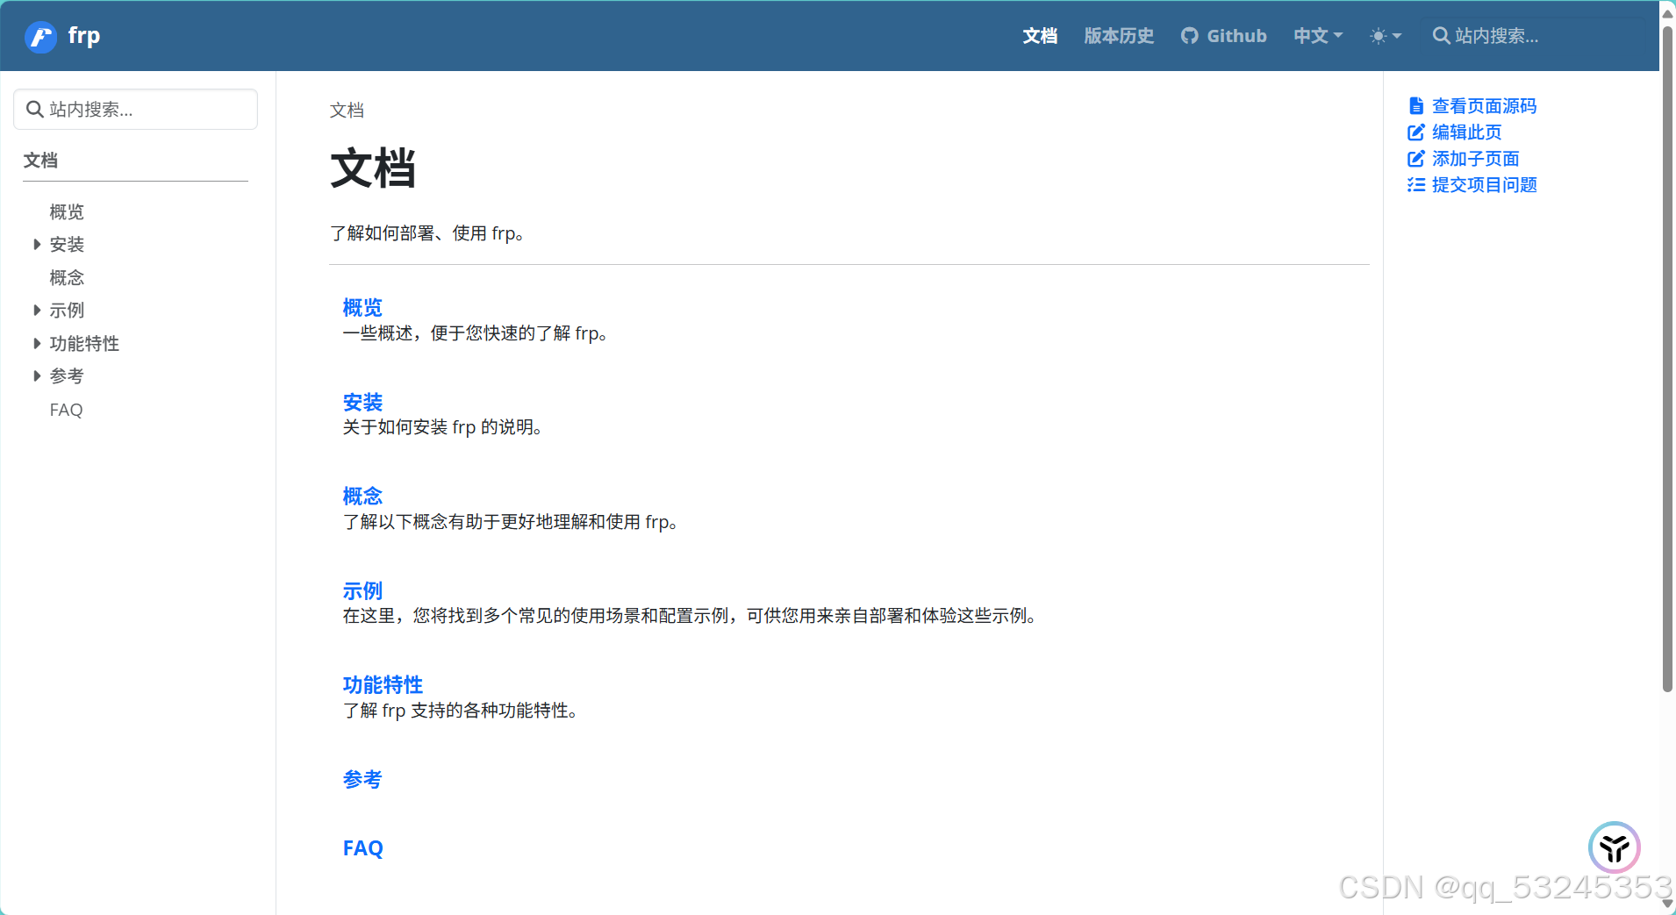Open the FAQ page from the sidebar
Image resolution: width=1676 pixels, height=915 pixels.
click(x=66, y=410)
